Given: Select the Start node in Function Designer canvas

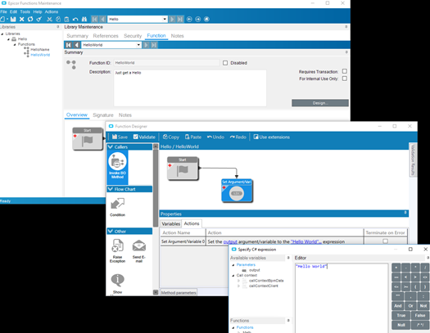Looking at the screenshot, I should (x=183, y=169).
